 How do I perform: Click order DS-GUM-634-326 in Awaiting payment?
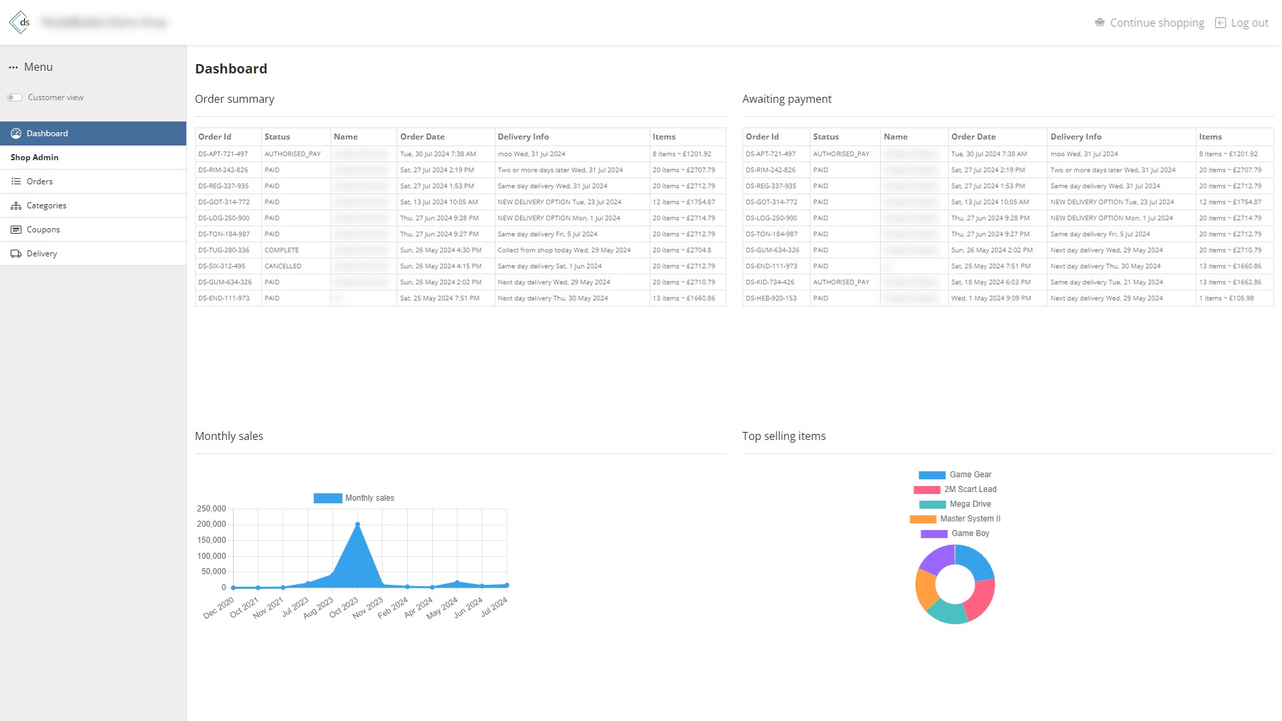(x=773, y=250)
